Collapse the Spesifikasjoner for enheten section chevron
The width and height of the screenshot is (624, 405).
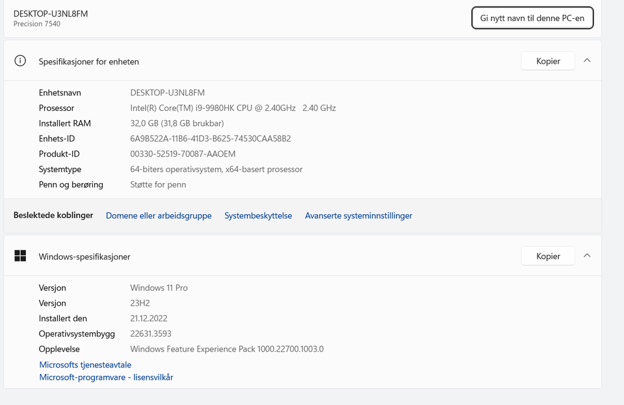pos(587,61)
